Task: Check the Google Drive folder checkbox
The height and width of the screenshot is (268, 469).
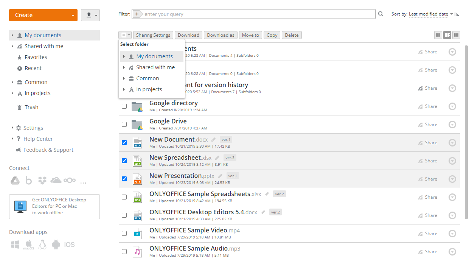Action: click(124, 124)
